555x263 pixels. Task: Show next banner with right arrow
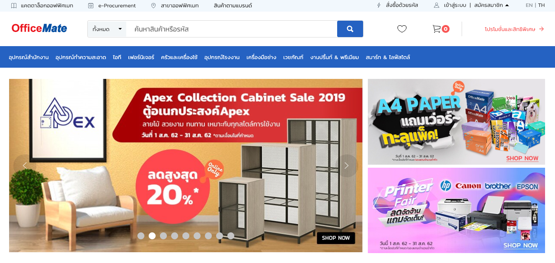[x=346, y=166]
